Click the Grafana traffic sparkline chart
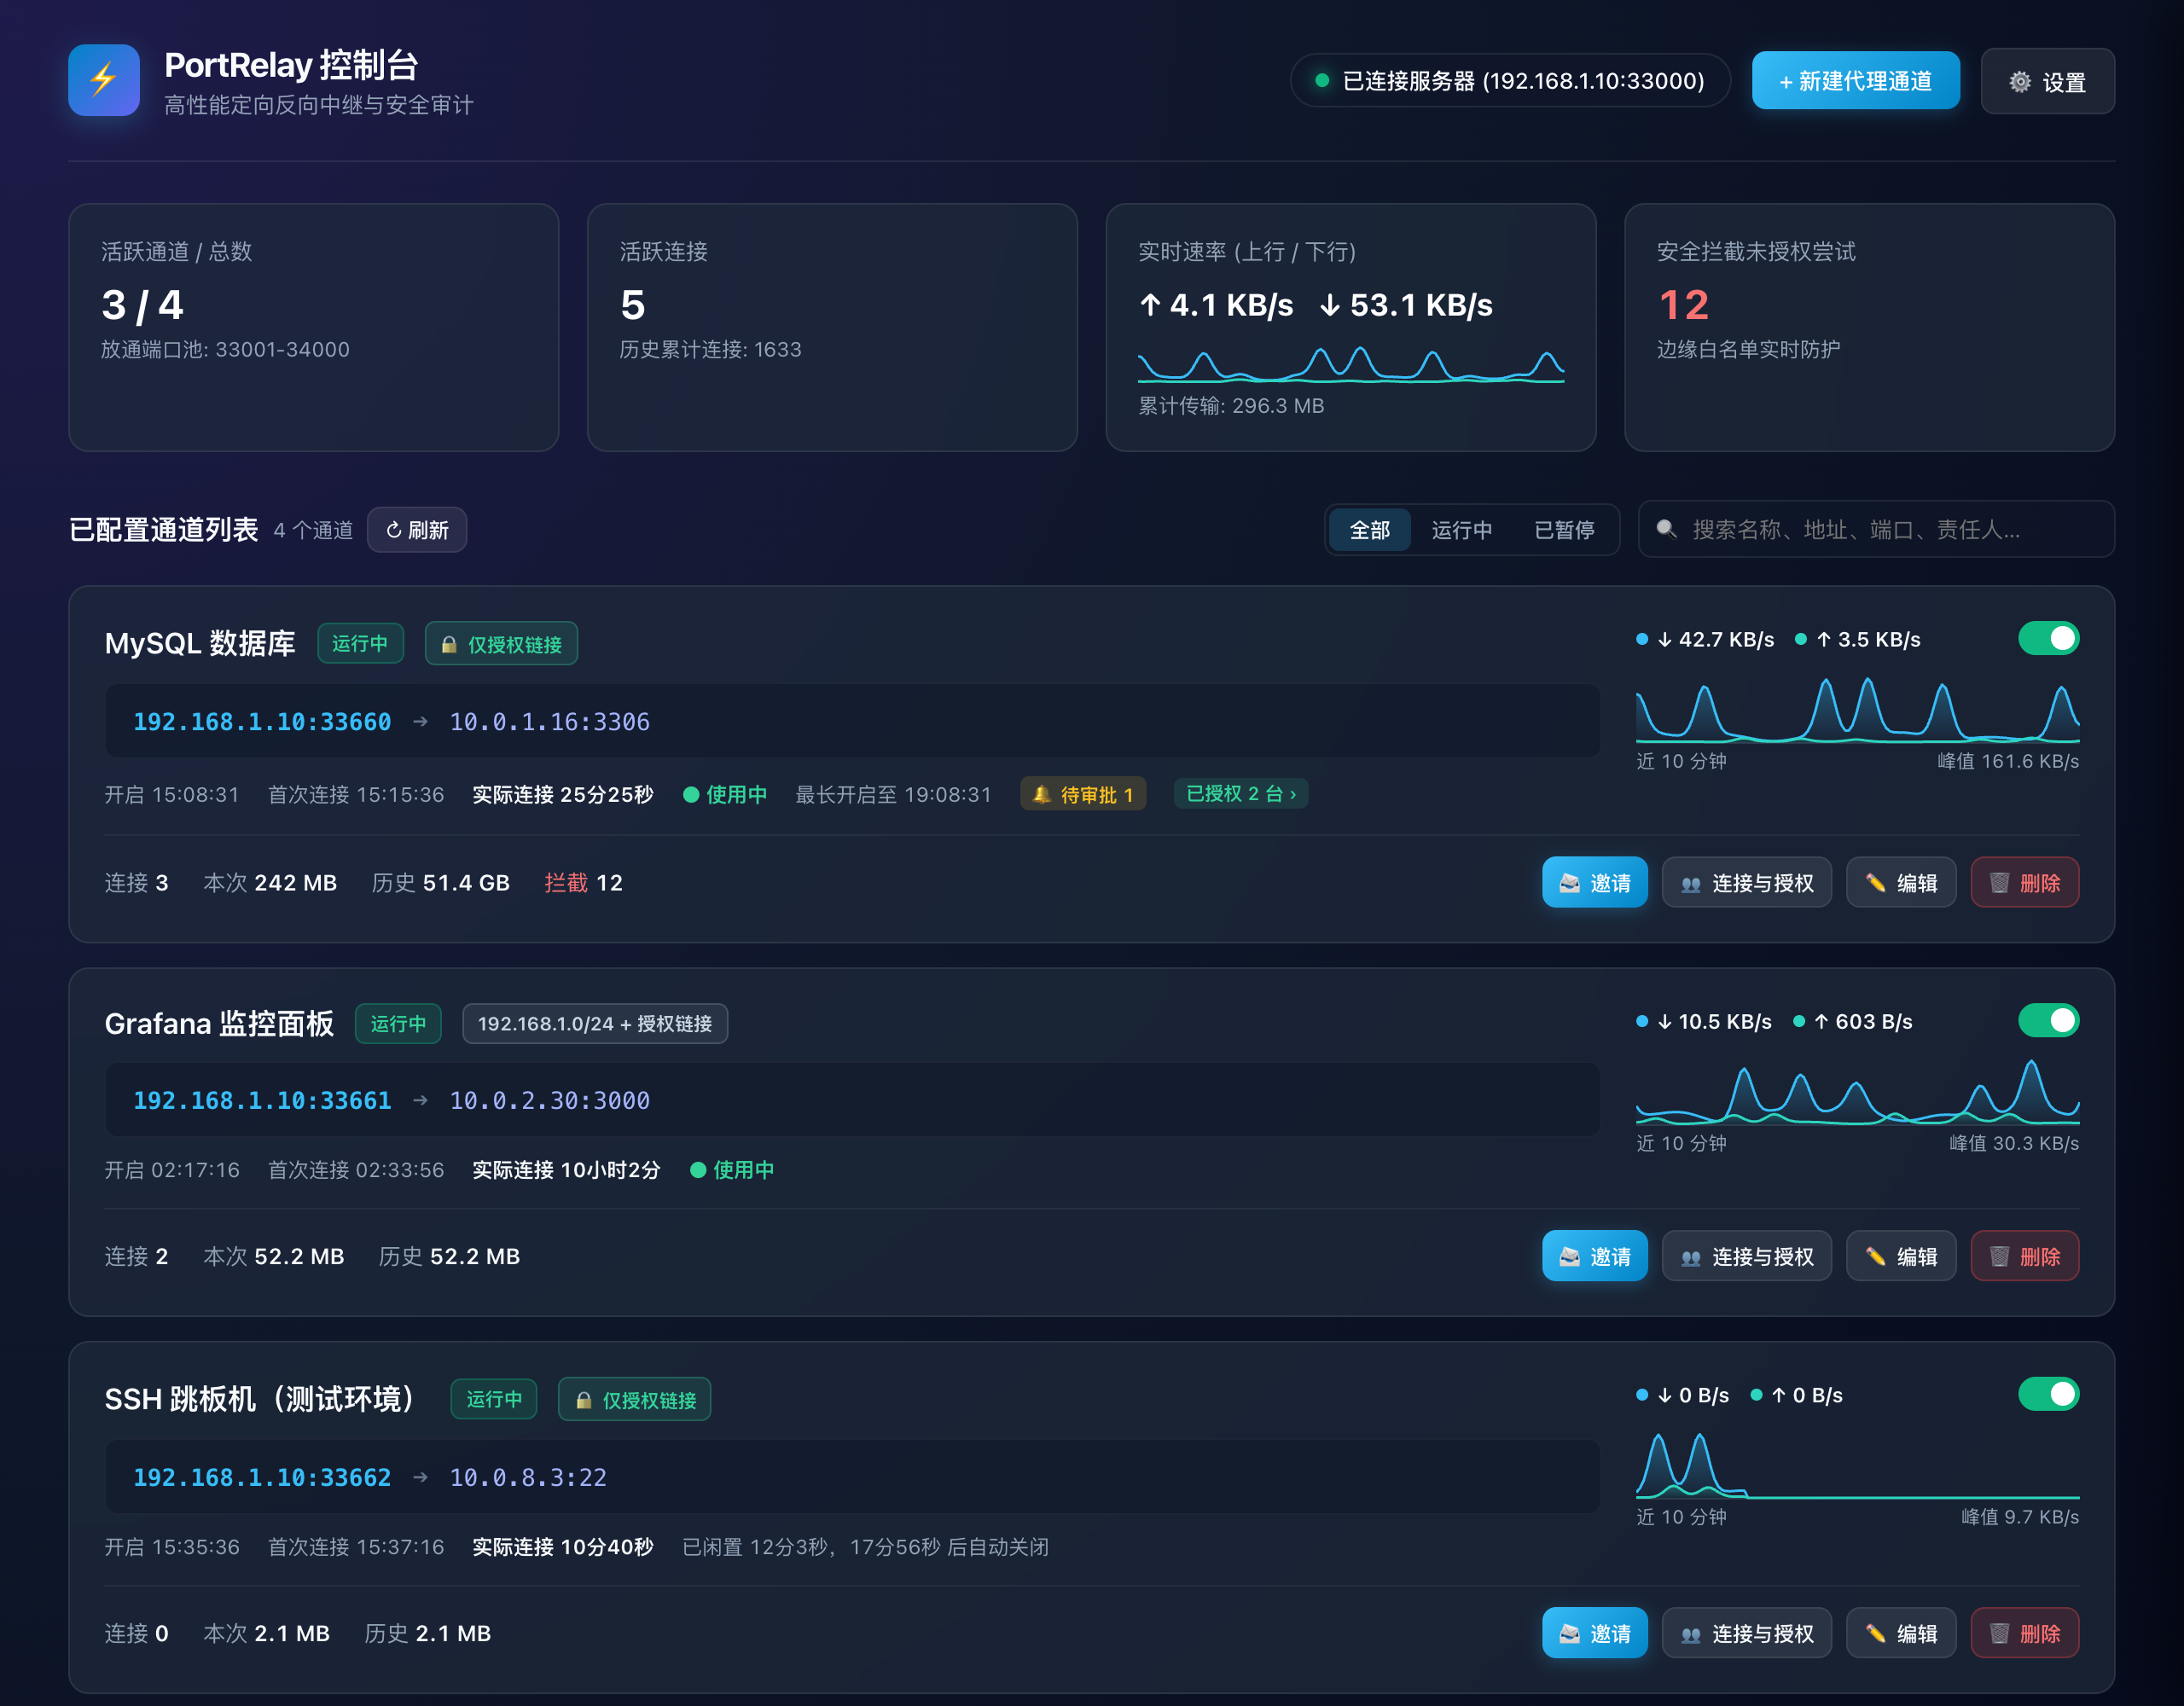 (1857, 1092)
